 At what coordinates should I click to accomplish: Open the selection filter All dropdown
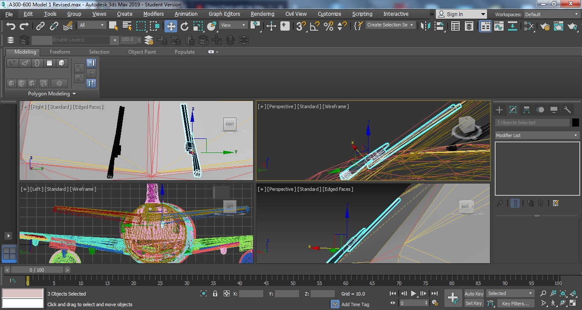(92, 25)
